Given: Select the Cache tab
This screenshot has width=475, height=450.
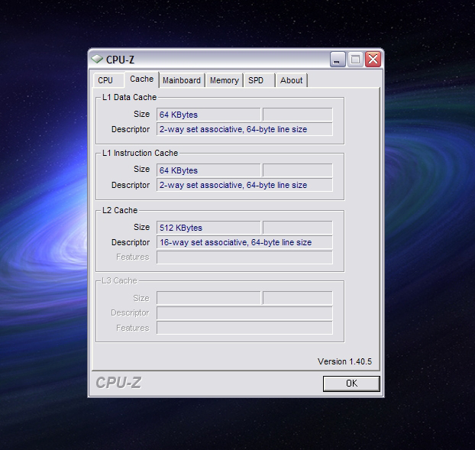Looking at the screenshot, I should tap(141, 79).
